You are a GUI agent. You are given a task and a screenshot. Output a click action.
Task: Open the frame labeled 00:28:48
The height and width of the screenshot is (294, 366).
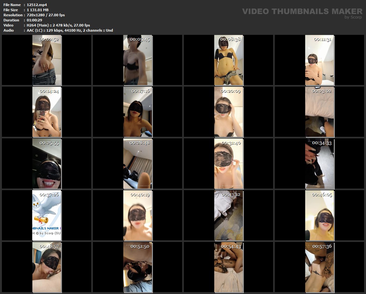click(x=138, y=164)
